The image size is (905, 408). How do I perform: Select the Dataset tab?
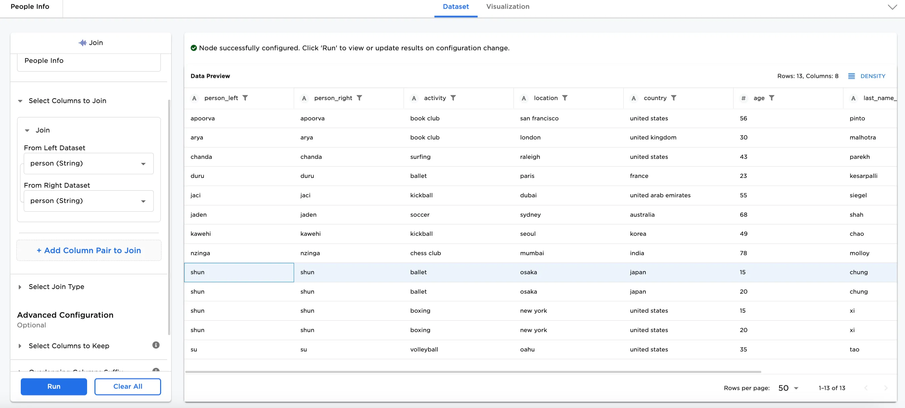(456, 6)
